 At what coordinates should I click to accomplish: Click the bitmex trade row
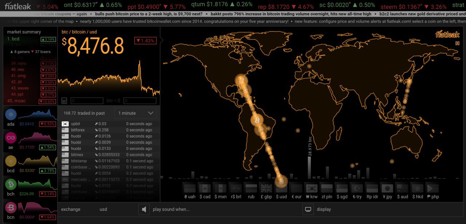tap(109, 155)
